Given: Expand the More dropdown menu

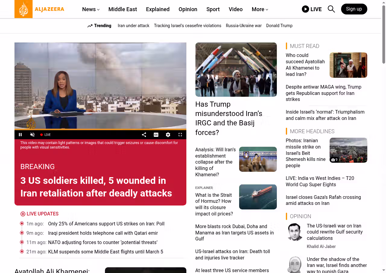Looking at the screenshot, I should click(x=260, y=9).
